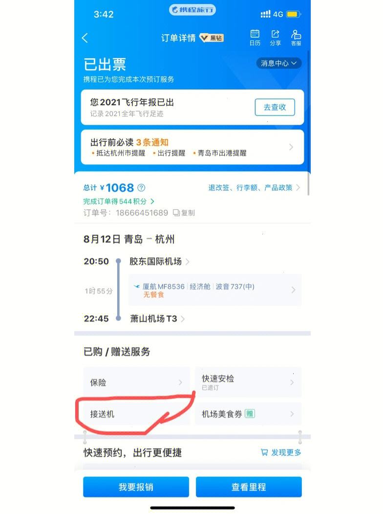The height and width of the screenshot is (514, 385).
Task: Tap the back arrow icon
Action: 85,38
